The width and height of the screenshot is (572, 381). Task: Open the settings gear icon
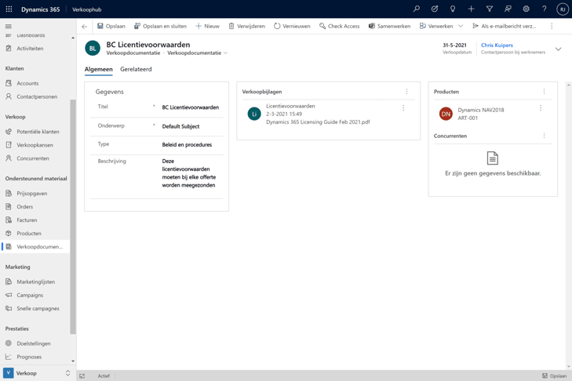(526, 9)
